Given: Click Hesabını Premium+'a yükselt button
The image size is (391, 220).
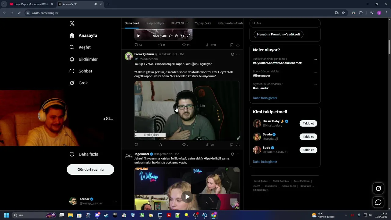Looking at the screenshot, I should click(279, 35).
